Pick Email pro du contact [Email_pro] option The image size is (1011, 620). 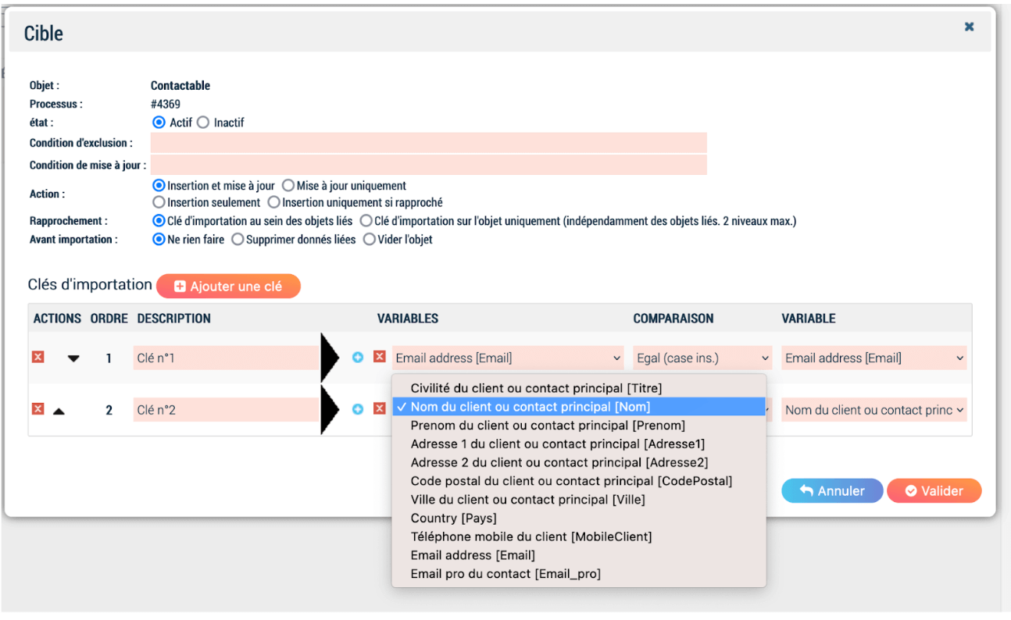click(x=578, y=574)
